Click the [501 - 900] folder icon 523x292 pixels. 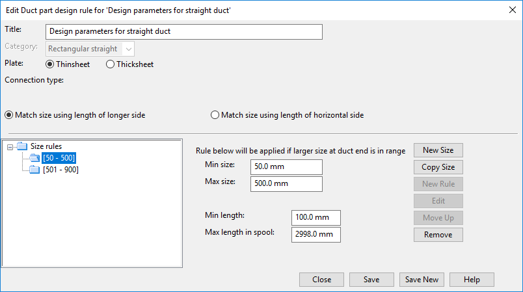(34, 170)
